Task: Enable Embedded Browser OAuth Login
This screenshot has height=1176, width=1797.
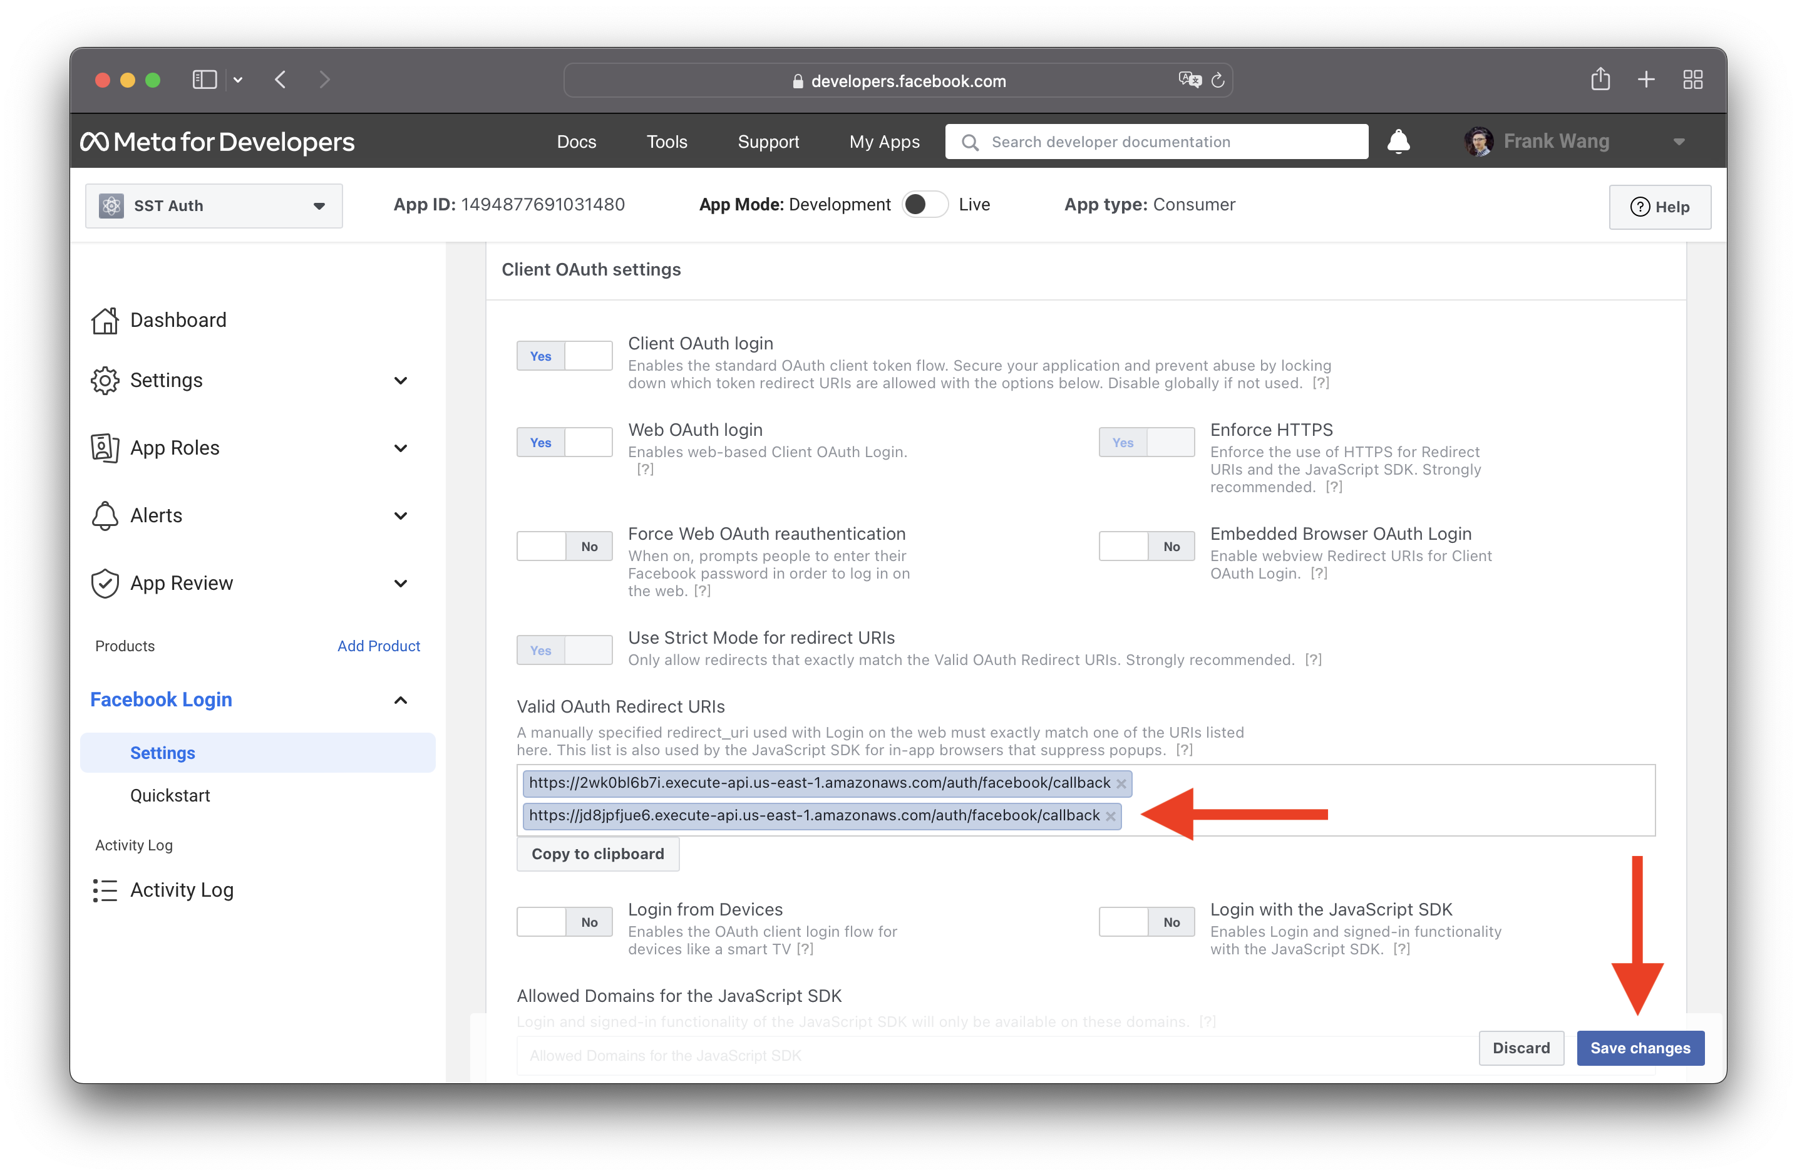Action: 1146,546
